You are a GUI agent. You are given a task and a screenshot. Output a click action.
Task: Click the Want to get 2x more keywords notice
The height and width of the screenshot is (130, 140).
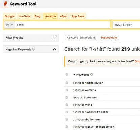pyautogui.click(x=102, y=61)
